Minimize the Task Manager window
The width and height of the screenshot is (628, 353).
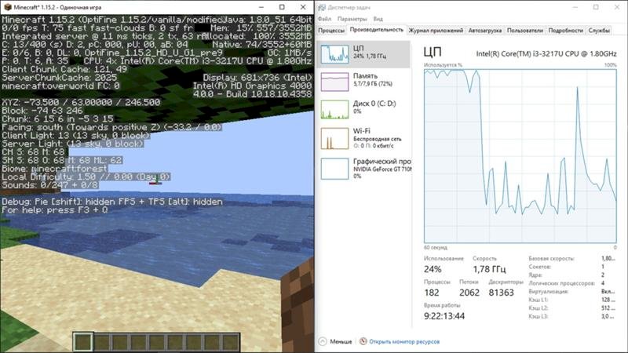coord(575,7)
